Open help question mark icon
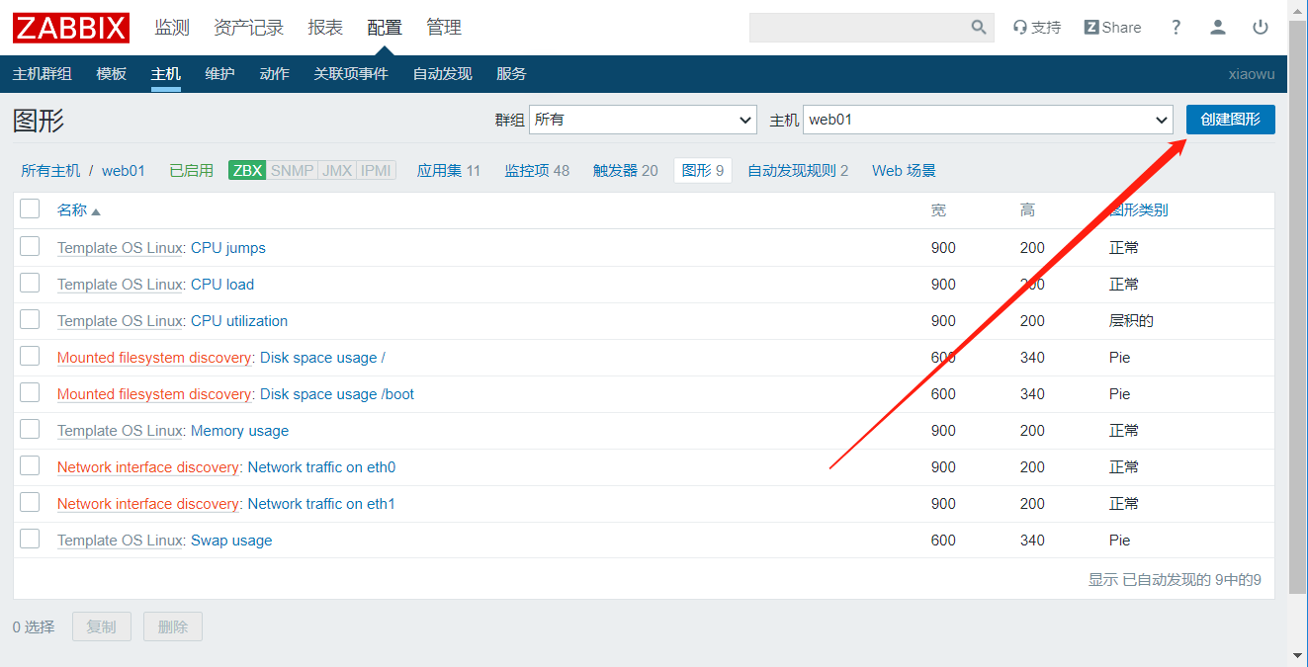 pos(1176,28)
